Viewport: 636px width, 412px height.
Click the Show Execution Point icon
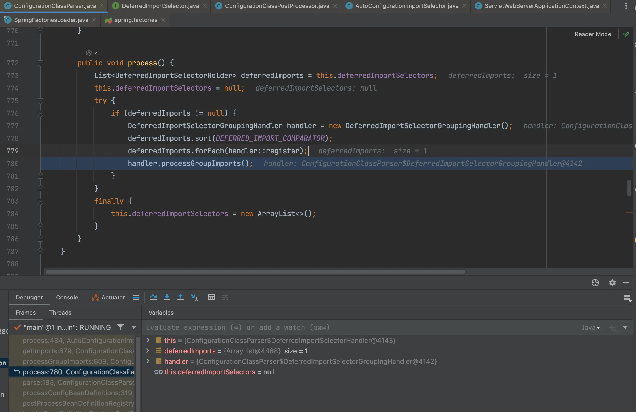(x=136, y=297)
